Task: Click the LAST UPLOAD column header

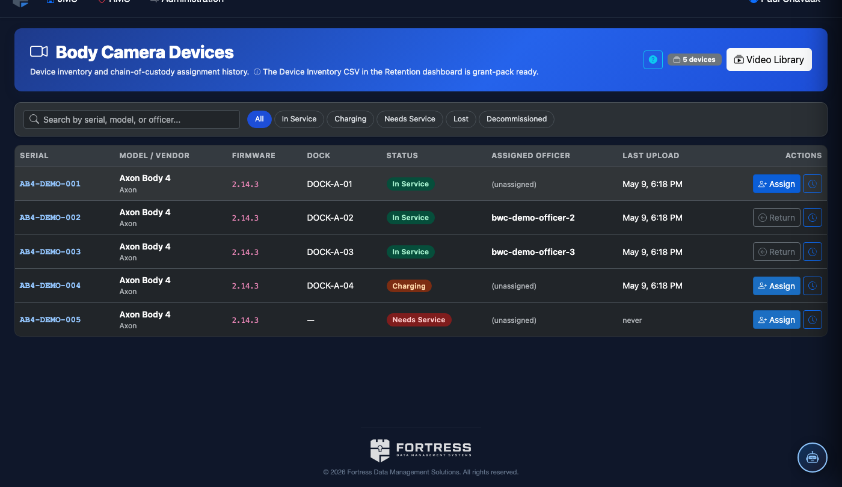Action: pyautogui.click(x=651, y=156)
